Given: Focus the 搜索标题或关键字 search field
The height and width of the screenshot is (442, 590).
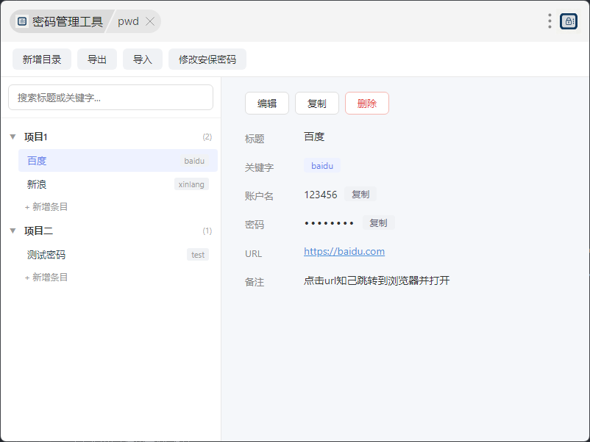Looking at the screenshot, I should pos(110,98).
